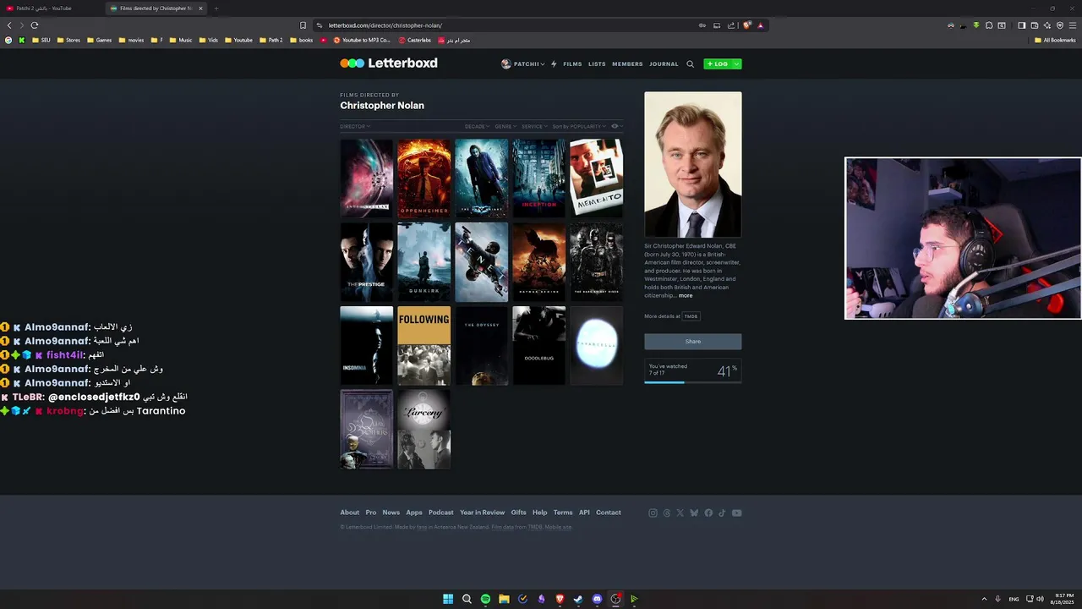Viewport: 1082px width, 609px height.
Task: Open The Prestige poster
Action: 367,262
